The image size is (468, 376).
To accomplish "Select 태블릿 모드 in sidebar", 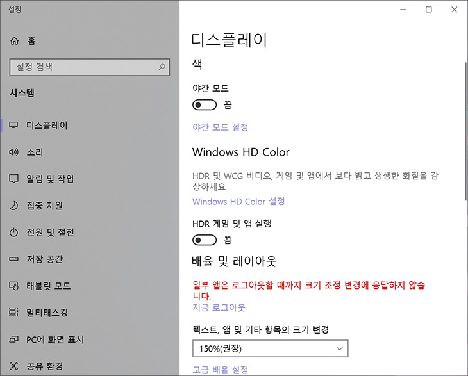I will (90, 286).
